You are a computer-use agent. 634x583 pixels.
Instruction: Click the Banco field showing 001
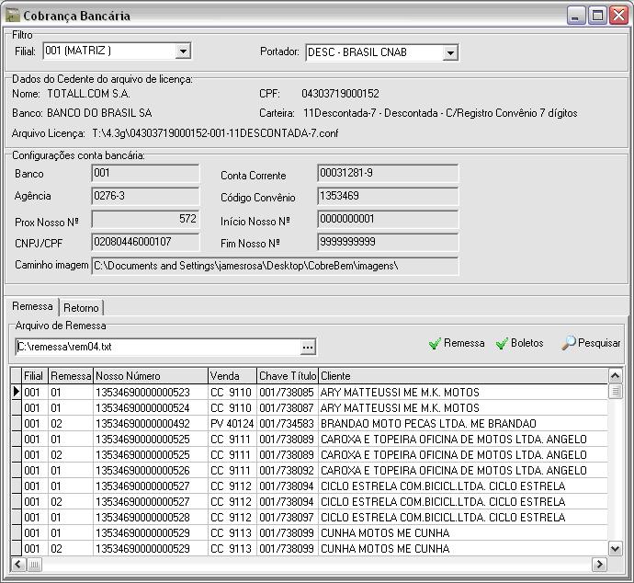(145, 173)
